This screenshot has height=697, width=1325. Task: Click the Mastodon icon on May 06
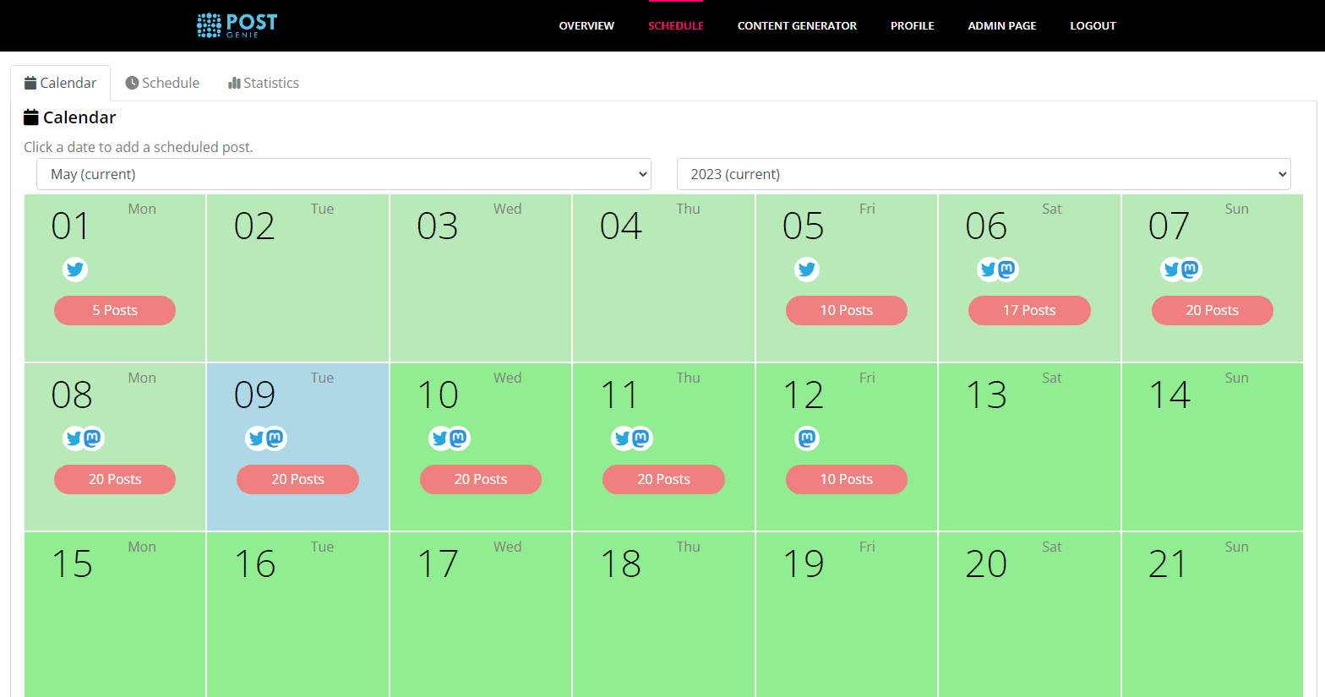(x=1007, y=270)
